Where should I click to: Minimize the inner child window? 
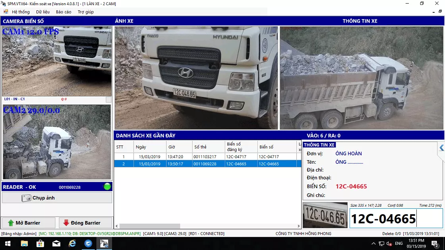(x=433, y=12)
